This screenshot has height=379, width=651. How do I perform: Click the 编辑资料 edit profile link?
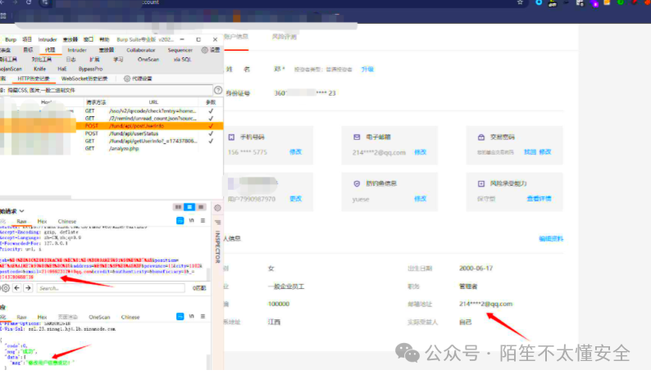pyautogui.click(x=551, y=238)
